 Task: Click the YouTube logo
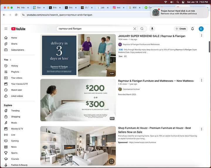[18, 29]
